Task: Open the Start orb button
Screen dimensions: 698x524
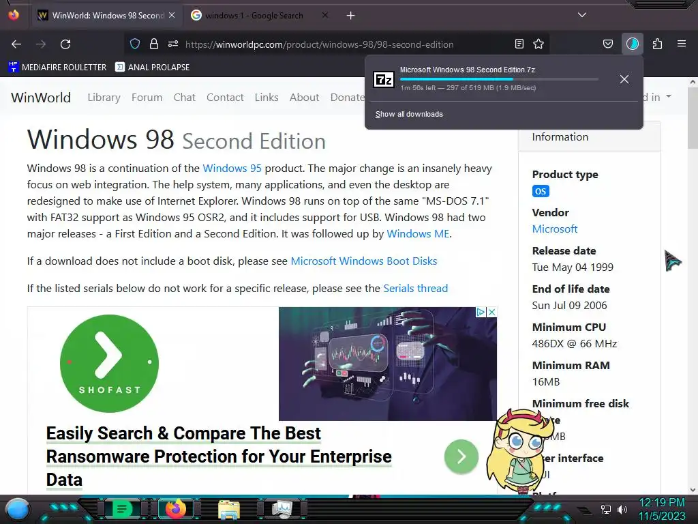Action: click(17, 509)
